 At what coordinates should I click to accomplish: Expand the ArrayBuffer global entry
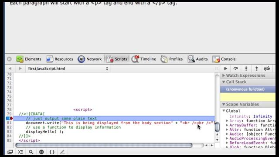pos(227,125)
